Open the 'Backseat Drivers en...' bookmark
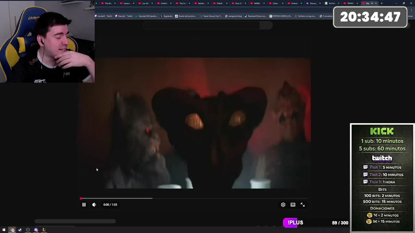 click(255, 16)
